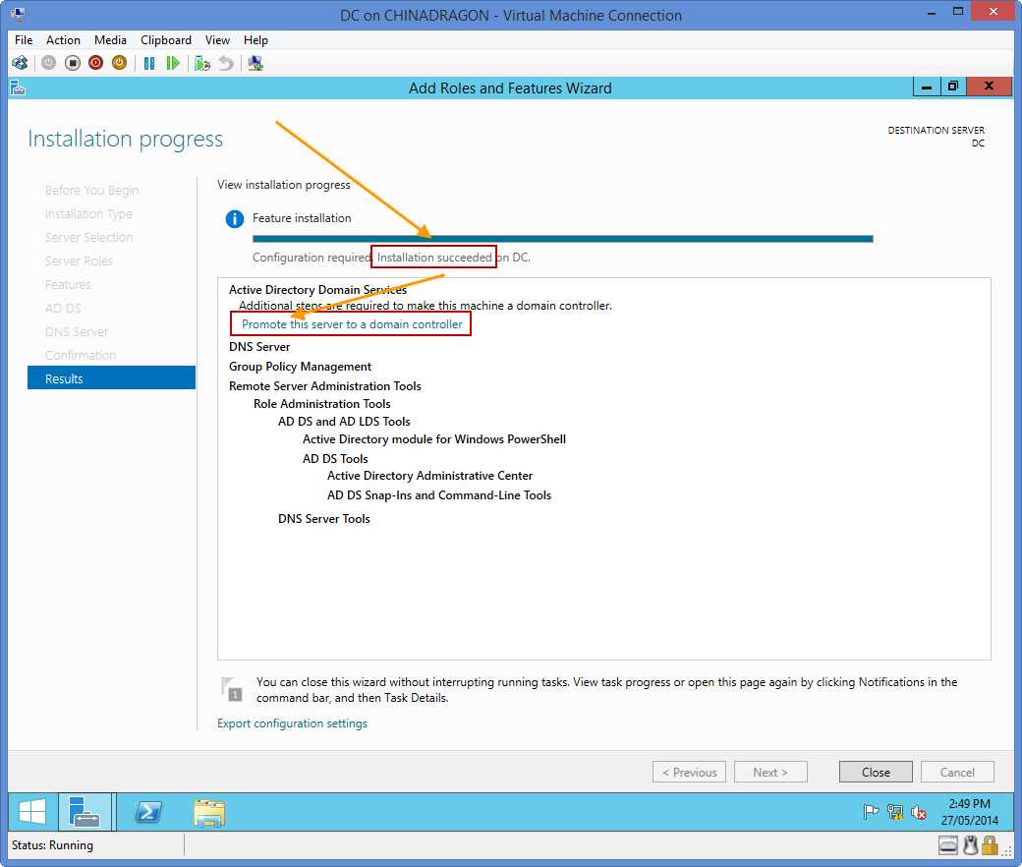Viewport: 1022px width, 867px height.
Task: Open the Media menu
Action: [x=110, y=40]
